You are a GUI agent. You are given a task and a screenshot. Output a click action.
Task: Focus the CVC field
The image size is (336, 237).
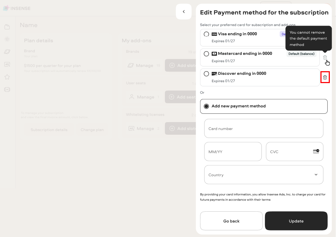coord(294,152)
